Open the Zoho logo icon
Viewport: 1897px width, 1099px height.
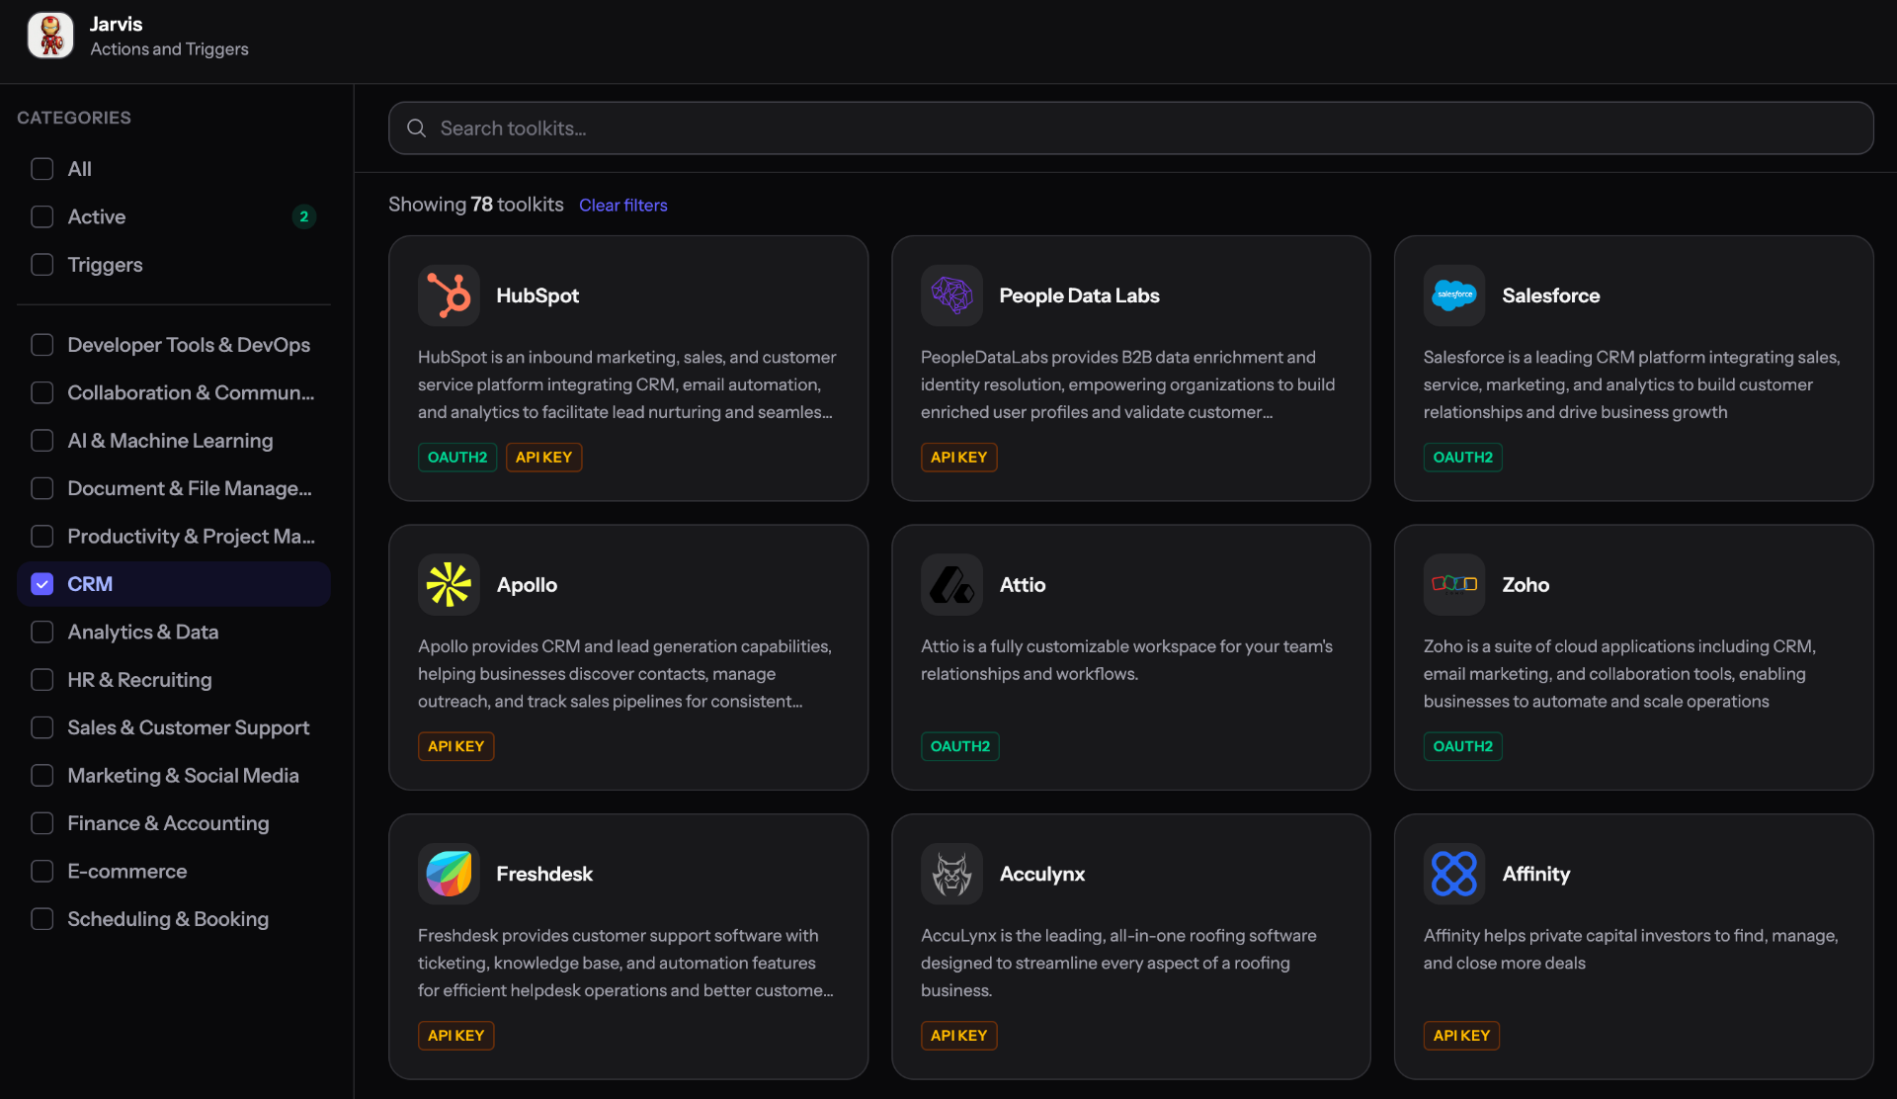click(1454, 584)
